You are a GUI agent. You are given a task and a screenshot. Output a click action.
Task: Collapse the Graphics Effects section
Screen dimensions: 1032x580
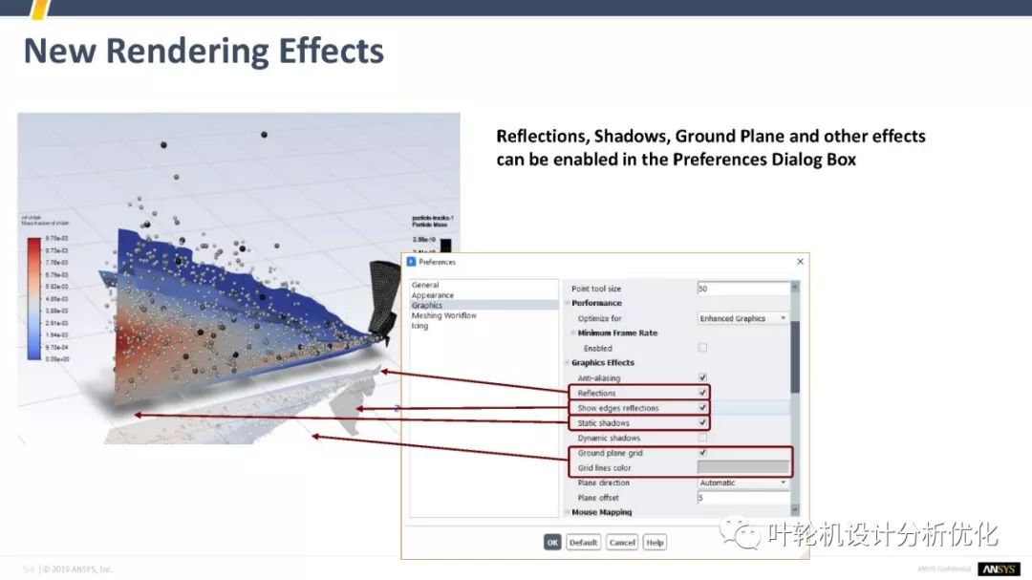(x=568, y=363)
